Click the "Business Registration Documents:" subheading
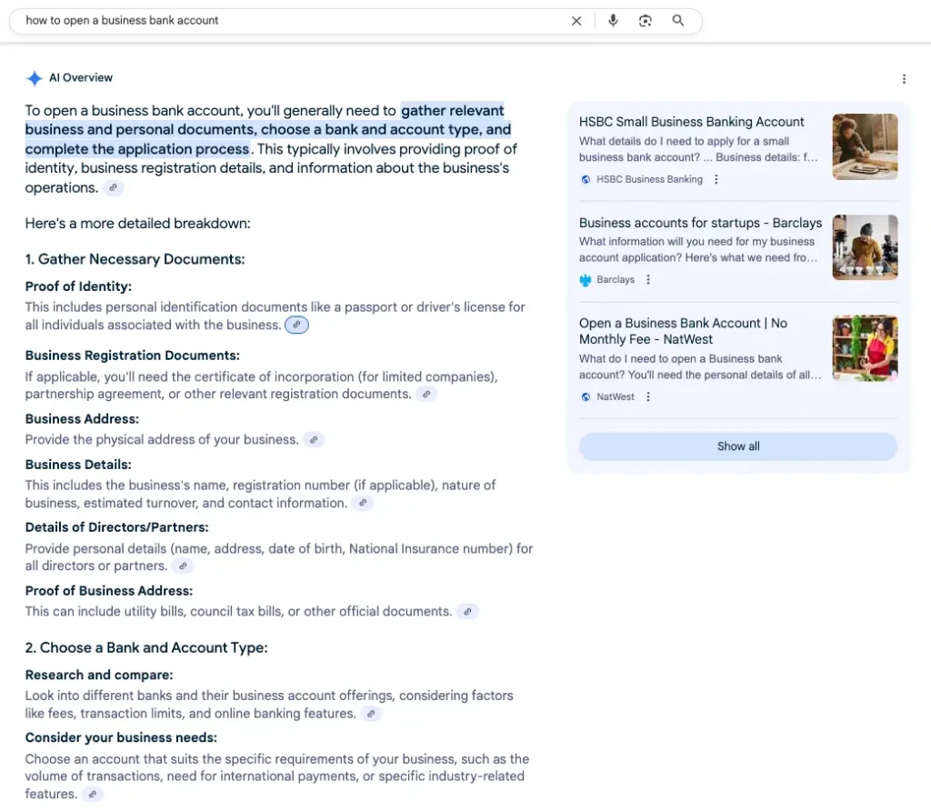The height and width of the screenshot is (811, 931). [133, 355]
